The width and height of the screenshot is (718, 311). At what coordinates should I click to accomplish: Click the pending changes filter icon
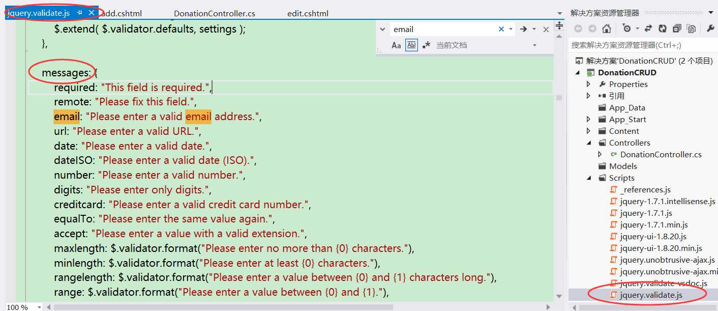626,29
